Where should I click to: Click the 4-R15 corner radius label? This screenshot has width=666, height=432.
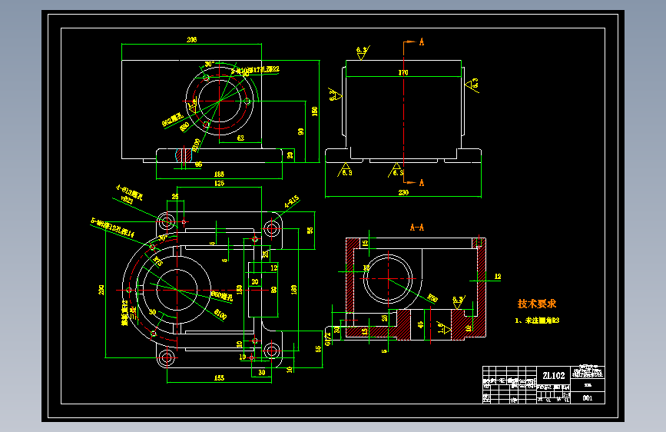[291, 201]
